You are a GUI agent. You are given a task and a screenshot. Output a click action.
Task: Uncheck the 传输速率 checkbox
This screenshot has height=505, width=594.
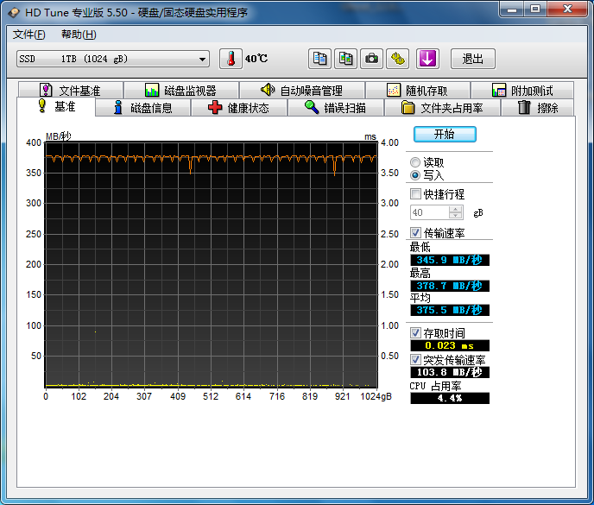pyautogui.click(x=416, y=233)
